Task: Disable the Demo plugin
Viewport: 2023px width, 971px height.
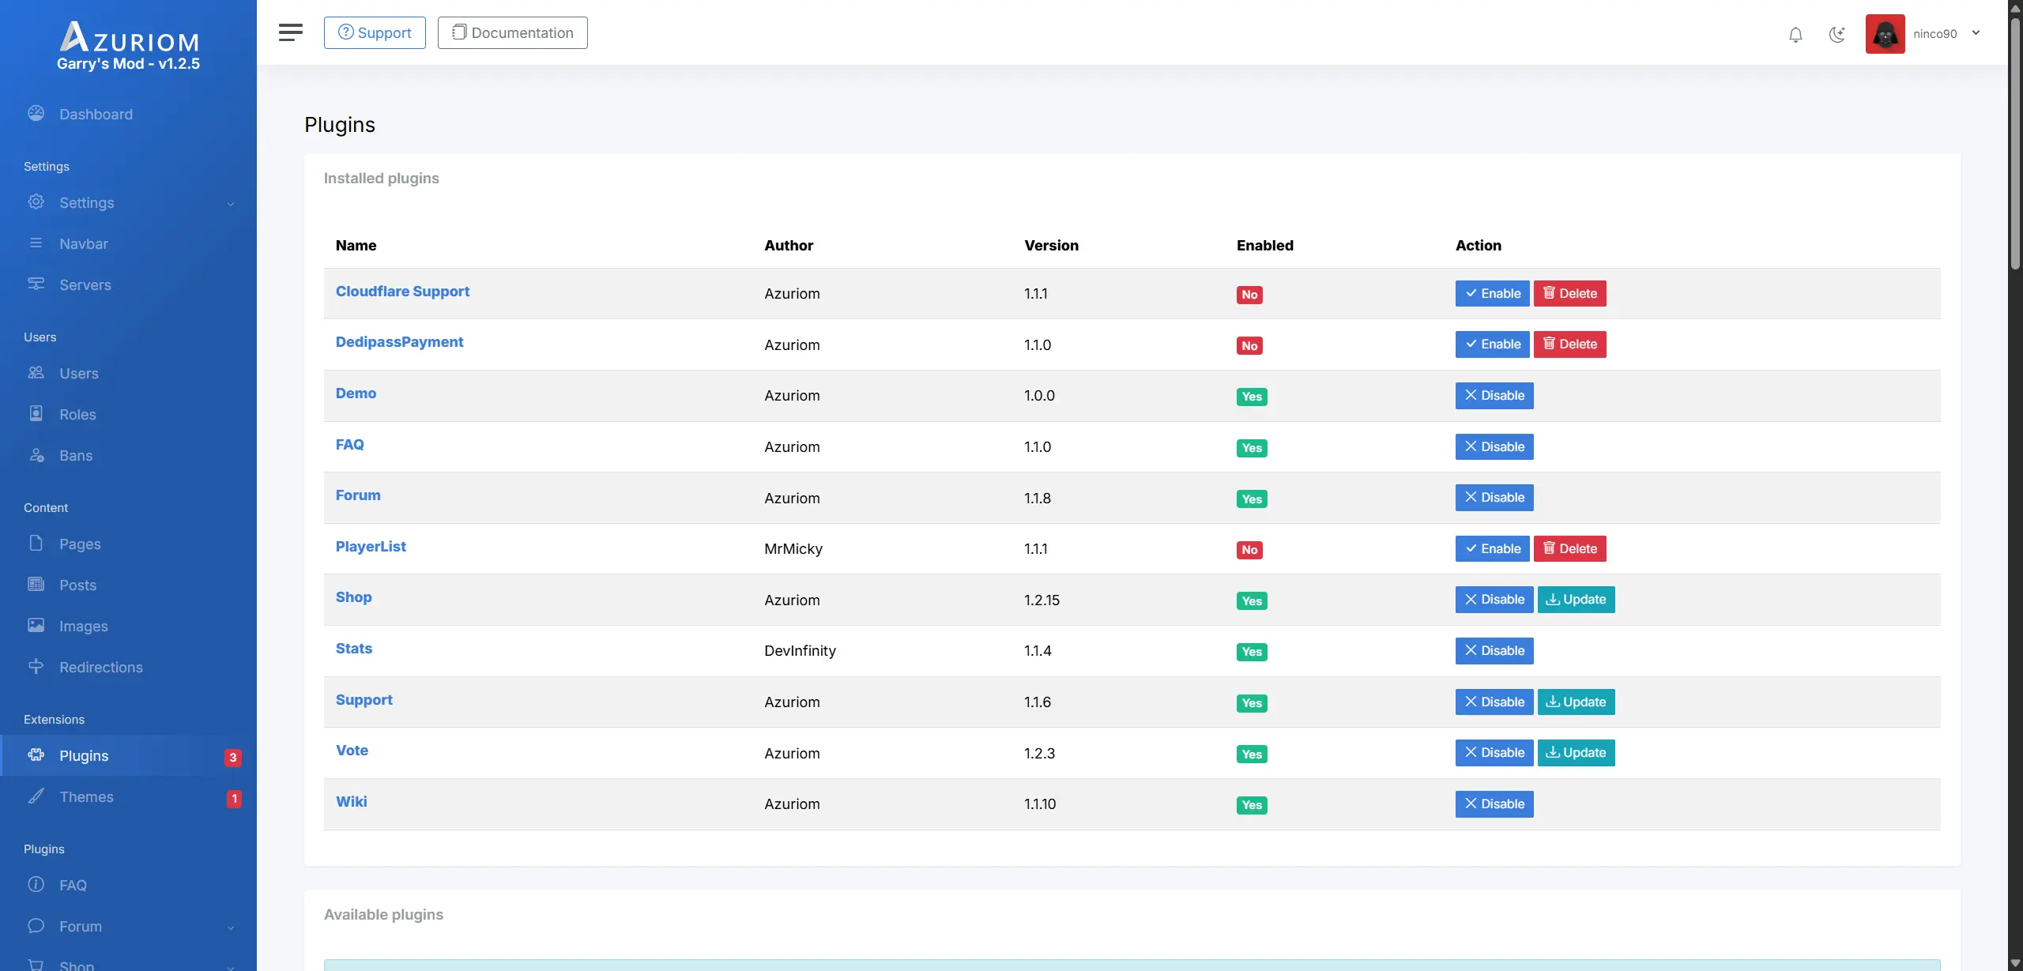Action: pyautogui.click(x=1494, y=395)
